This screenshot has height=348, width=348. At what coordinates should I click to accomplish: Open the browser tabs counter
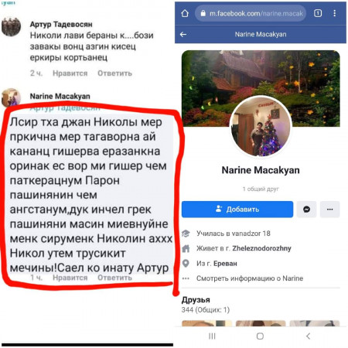318,13
